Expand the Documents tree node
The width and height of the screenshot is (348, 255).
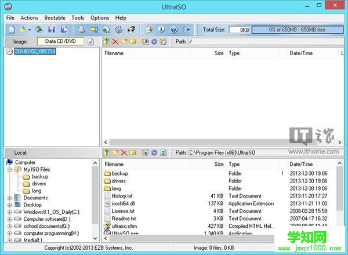(9, 198)
